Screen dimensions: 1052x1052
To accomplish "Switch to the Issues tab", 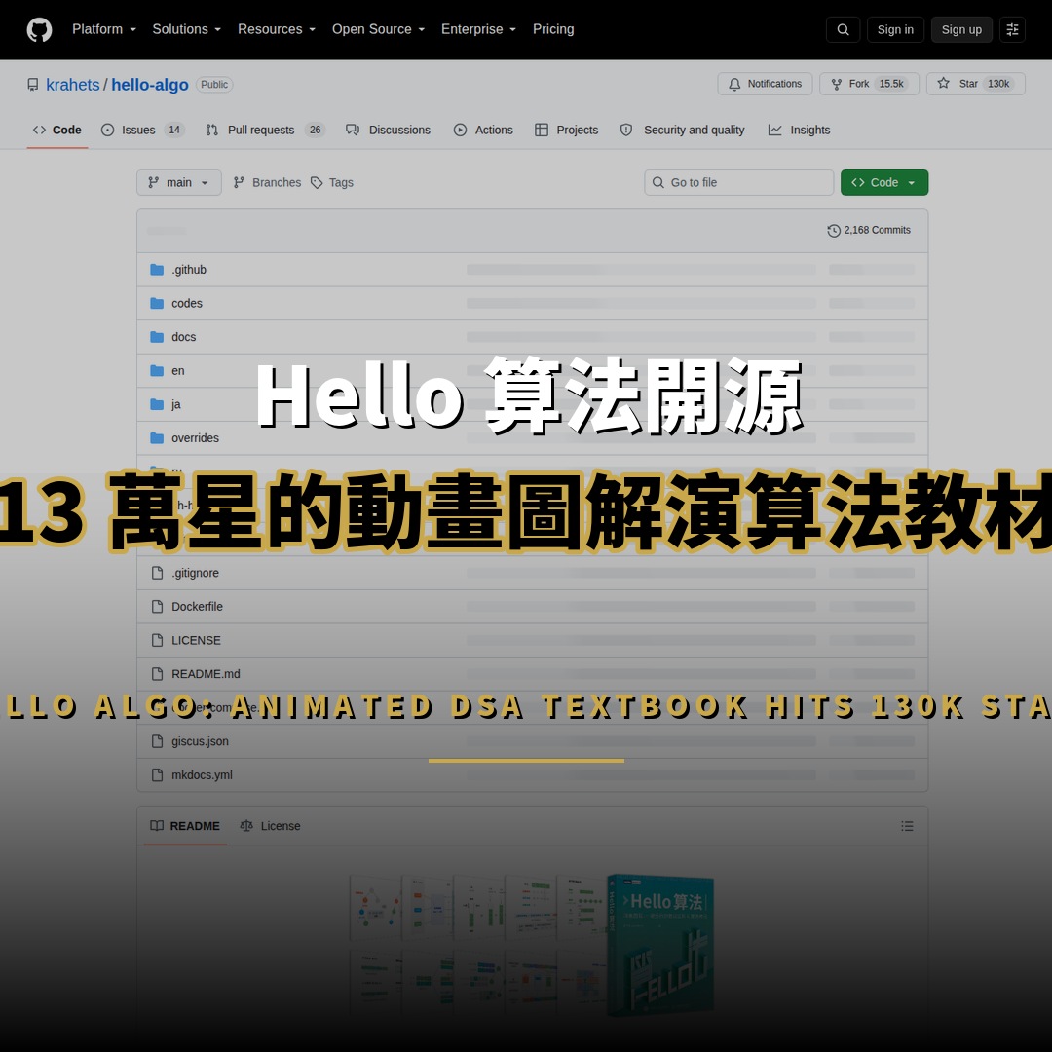I will [142, 131].
